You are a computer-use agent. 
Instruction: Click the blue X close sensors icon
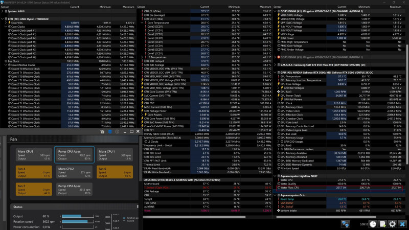402,224
